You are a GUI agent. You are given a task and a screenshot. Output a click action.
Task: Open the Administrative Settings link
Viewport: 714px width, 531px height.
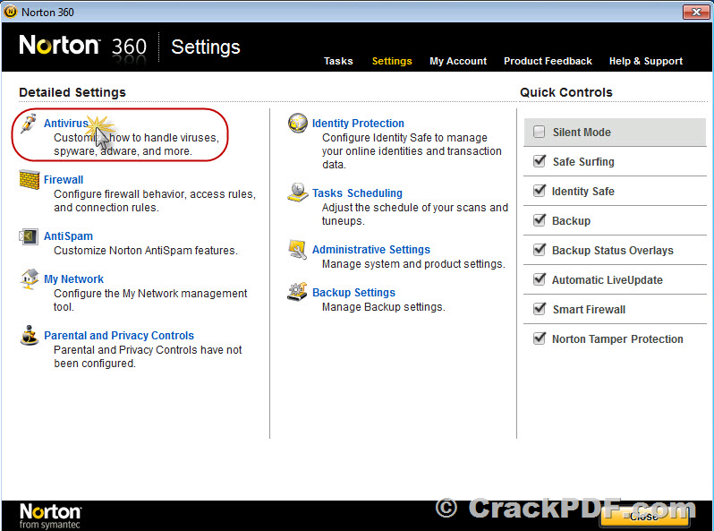pyautogui.click(x=371, y=249)
